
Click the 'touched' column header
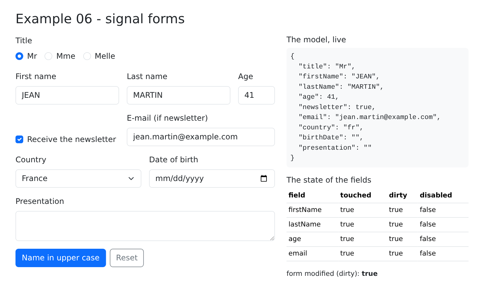tap(356, 195)
